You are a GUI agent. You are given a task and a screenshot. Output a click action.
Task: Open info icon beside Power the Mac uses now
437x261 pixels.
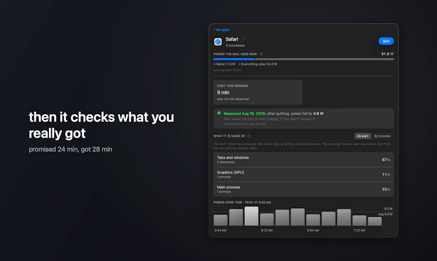(x=261, y=54)
